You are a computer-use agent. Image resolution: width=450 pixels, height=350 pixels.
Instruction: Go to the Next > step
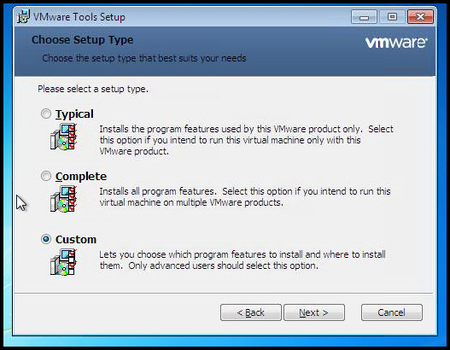pos(314,312)
